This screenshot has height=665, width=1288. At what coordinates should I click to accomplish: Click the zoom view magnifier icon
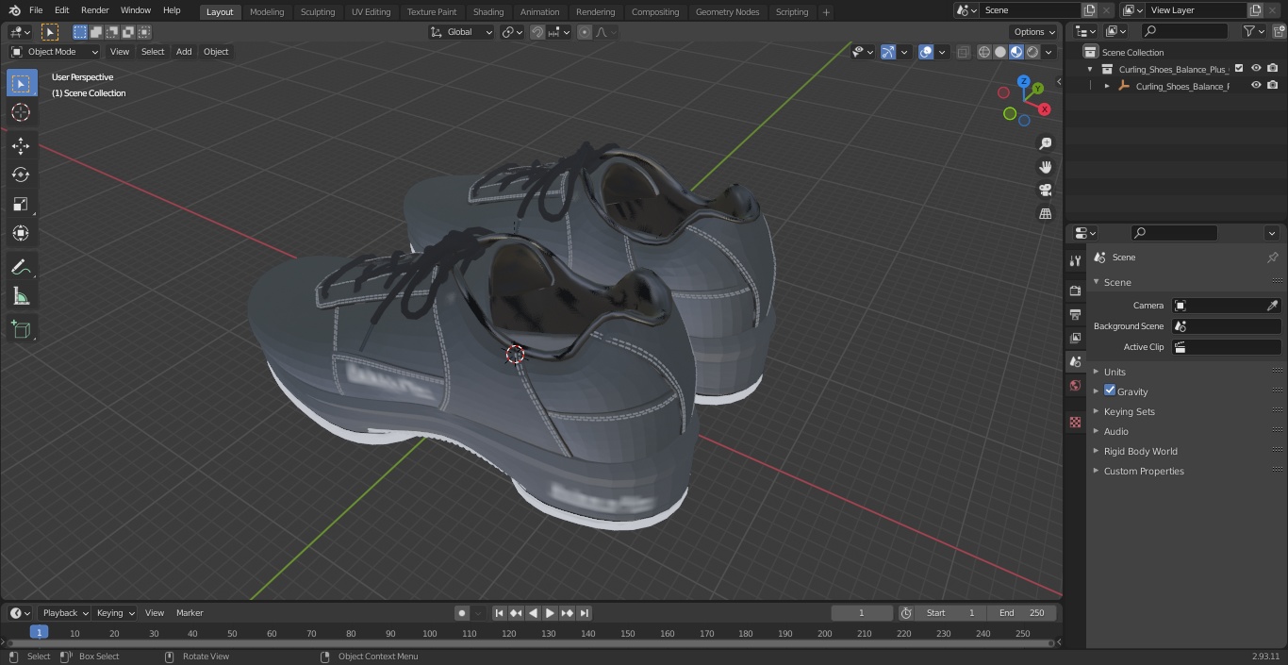point(1045,143)
